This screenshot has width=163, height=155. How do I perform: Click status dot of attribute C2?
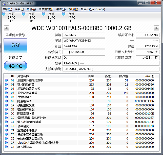[x=6, y=126]
